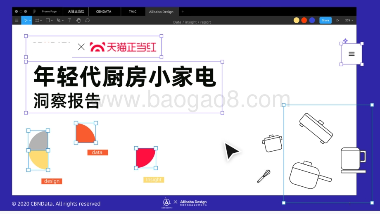This screenshot has height=214, width=380.
Task: Expand the Move tool dropdown arrow
Action: coord(30,21)
